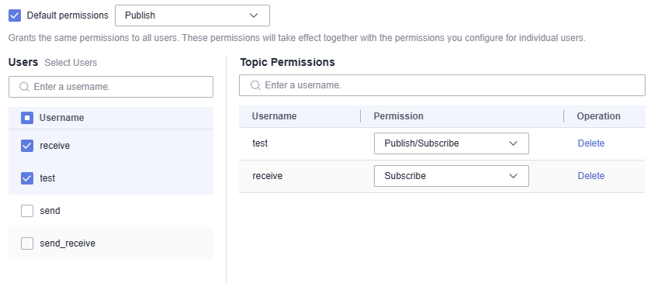Click the search icon in Users search box
The width and height of the screenshot is (651, 283).
25,87
